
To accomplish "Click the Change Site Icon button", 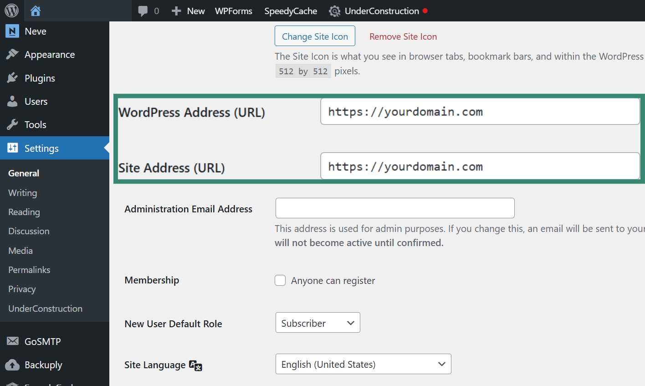I will 315,36.
